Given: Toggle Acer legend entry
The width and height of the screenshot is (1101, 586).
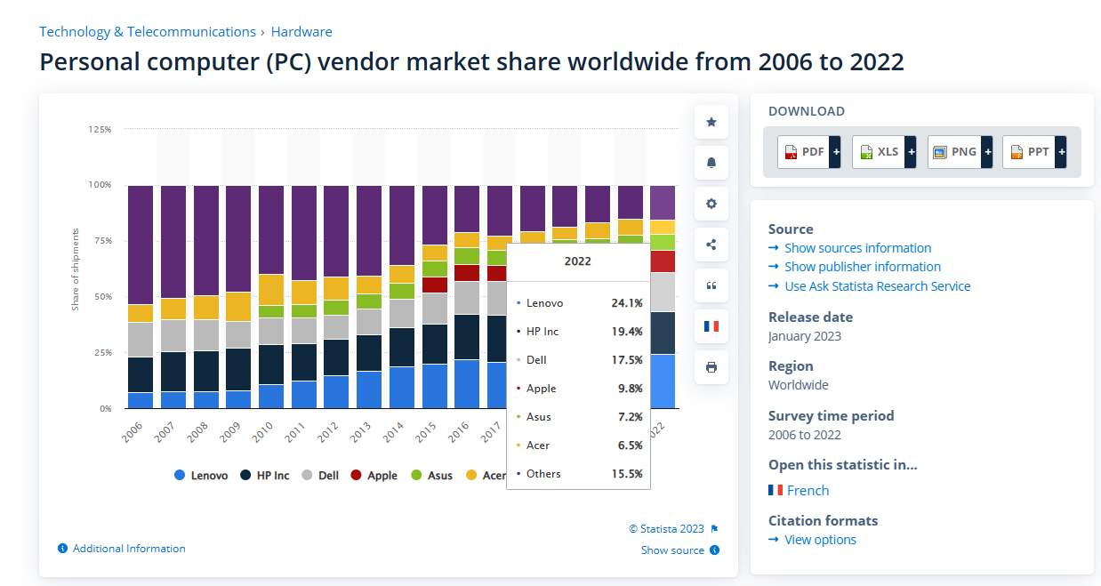Looking at the screenshot, I should (x=486, y=476).
